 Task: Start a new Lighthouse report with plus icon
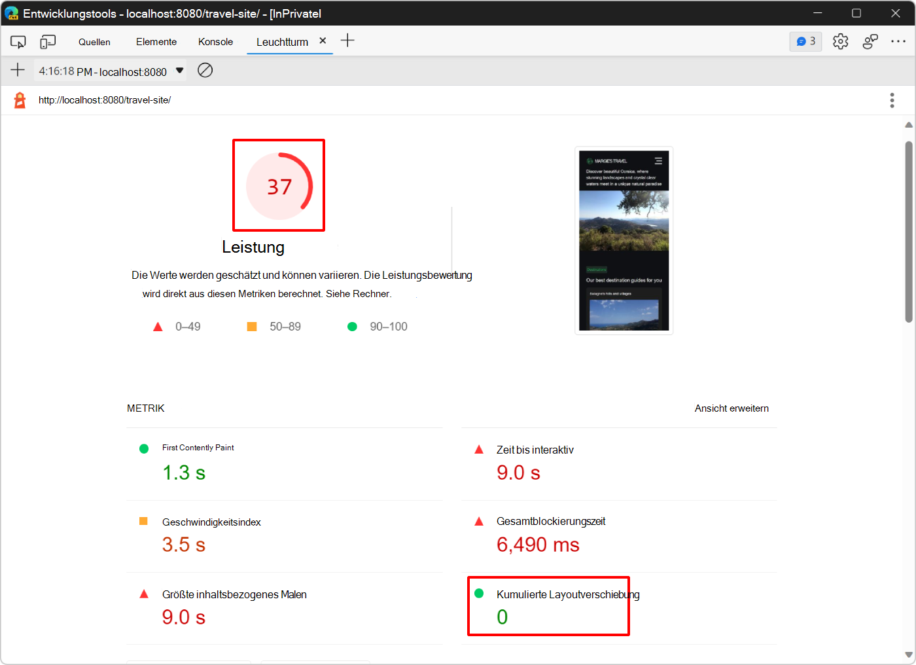18,70
